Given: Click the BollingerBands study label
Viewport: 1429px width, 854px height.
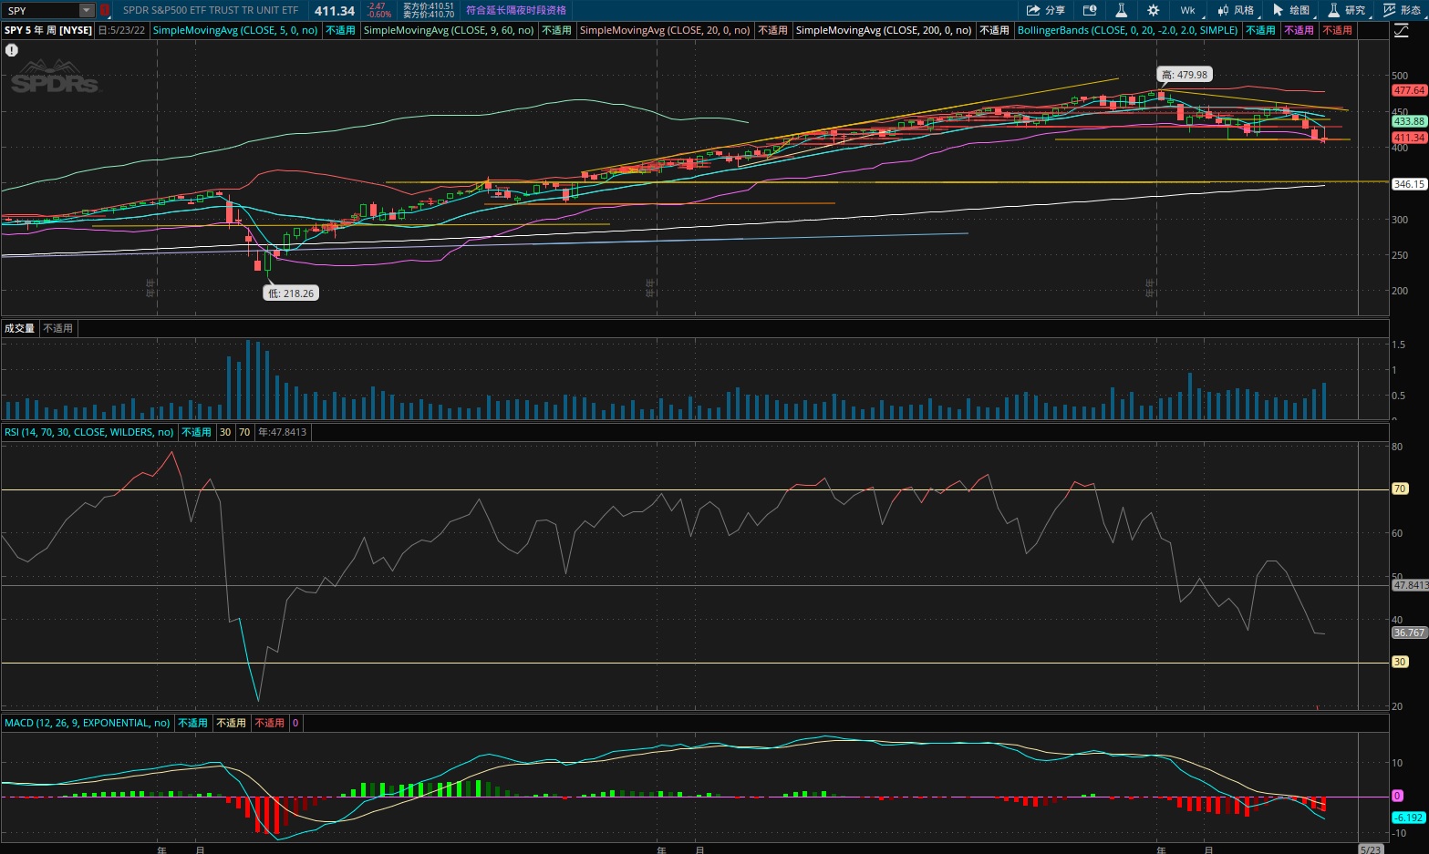Looking at the screenshot, I should 1127,30.
